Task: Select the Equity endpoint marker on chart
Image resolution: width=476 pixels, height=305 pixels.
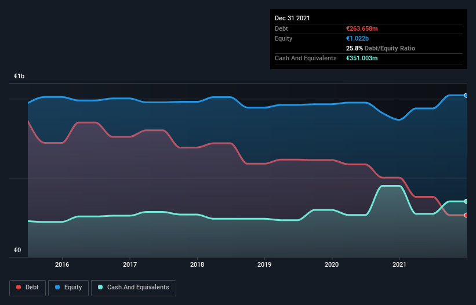Action: (466, 95)
